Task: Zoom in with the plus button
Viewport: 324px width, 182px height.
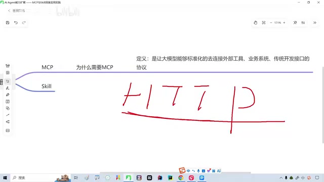Action: (285, 23)
